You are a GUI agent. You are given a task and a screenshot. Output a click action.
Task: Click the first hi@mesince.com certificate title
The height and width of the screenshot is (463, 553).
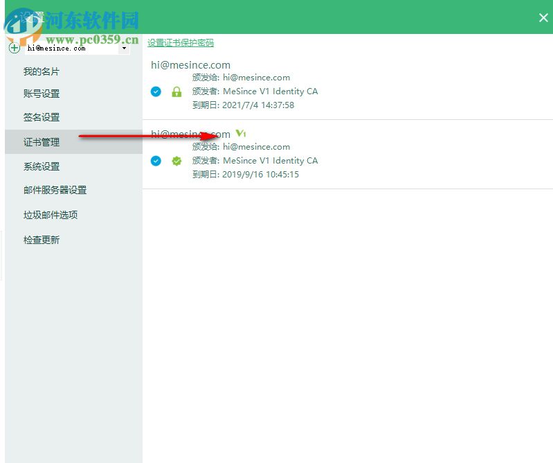pos(190,65)
